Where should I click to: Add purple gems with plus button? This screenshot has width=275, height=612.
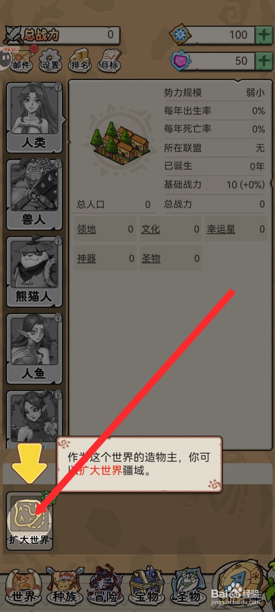point(264,61)
